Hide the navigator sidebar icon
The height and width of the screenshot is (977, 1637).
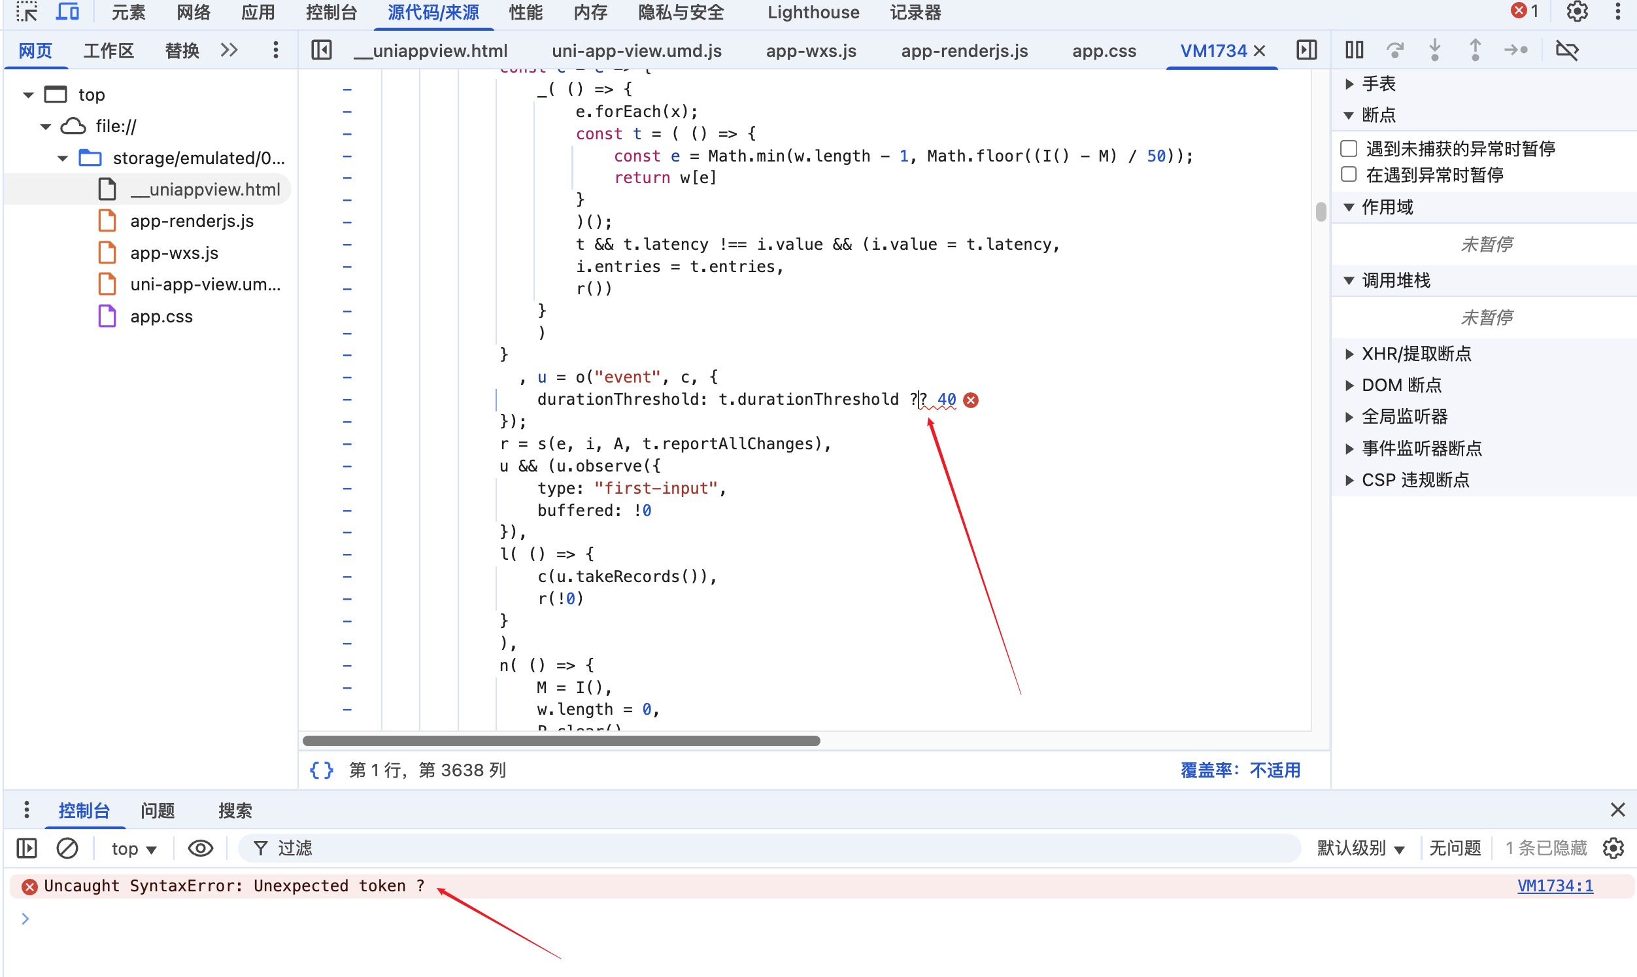click(x=321, y=50)
